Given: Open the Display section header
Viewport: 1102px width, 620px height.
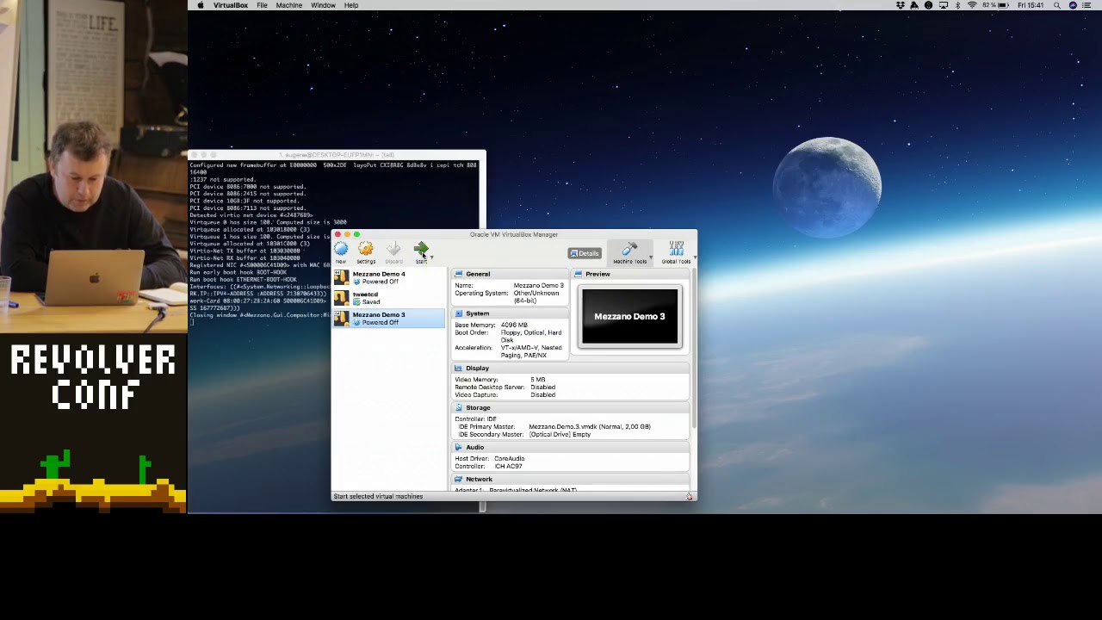Looking at the screenshot, I should pyautogui.click(x=570, y=368).
